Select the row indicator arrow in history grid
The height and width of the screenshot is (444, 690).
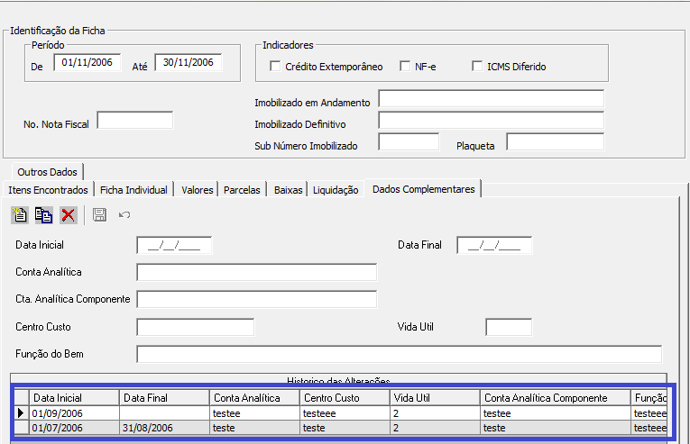21,412
